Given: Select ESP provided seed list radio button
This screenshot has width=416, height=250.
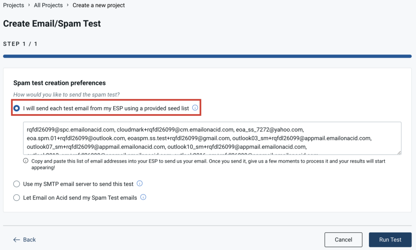Looking at the screenshot, I should pyautogui.click(x=16, y=108).
